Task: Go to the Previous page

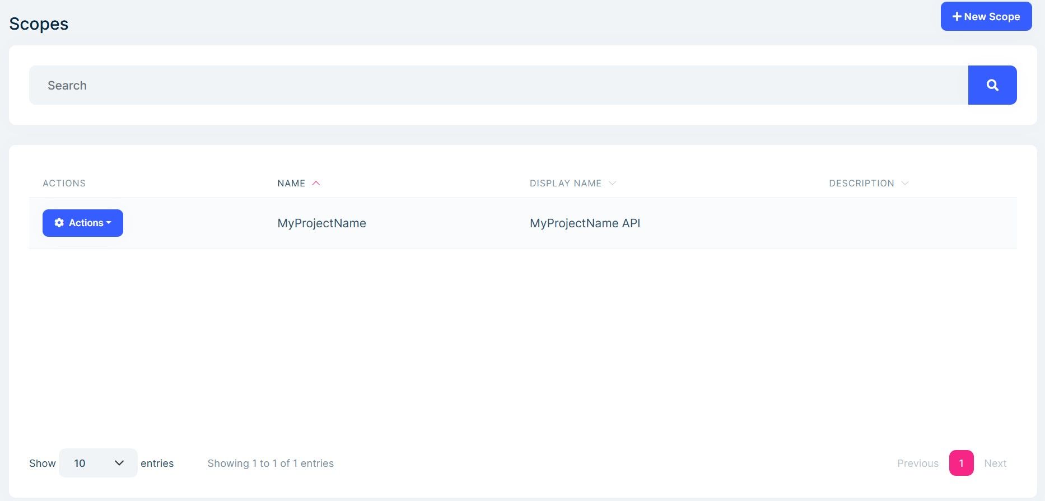Action: pos(917,463)
